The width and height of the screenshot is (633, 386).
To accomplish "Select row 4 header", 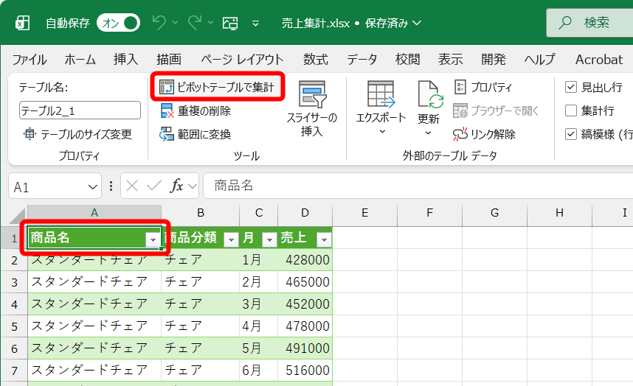I will (x=14, y=303).
